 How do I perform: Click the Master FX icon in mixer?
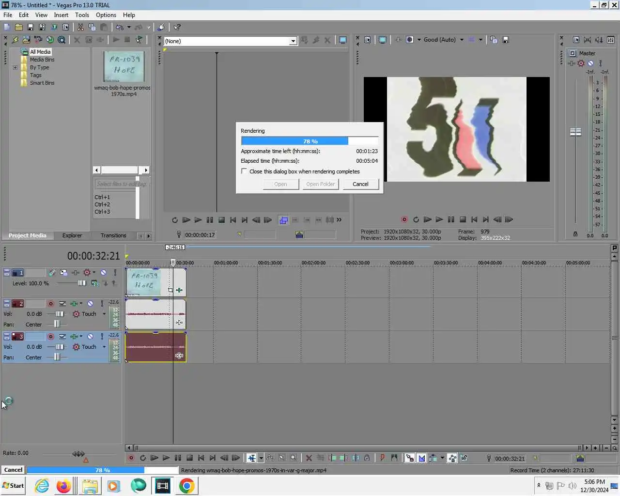click(572, 63)
